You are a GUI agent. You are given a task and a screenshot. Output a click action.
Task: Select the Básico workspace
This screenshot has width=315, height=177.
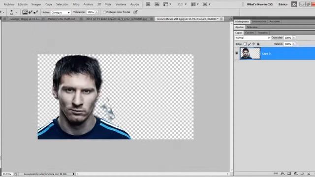[283, 4]
